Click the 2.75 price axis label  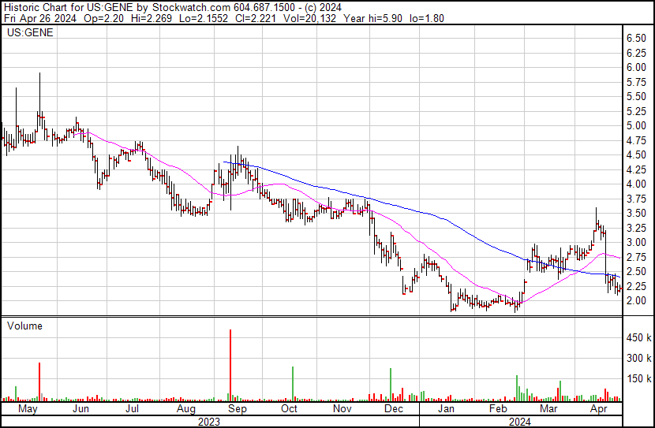click(636, 257)
